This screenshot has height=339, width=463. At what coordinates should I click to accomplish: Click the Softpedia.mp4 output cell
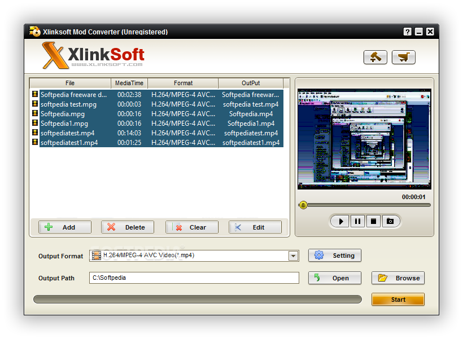pos(251,114)
